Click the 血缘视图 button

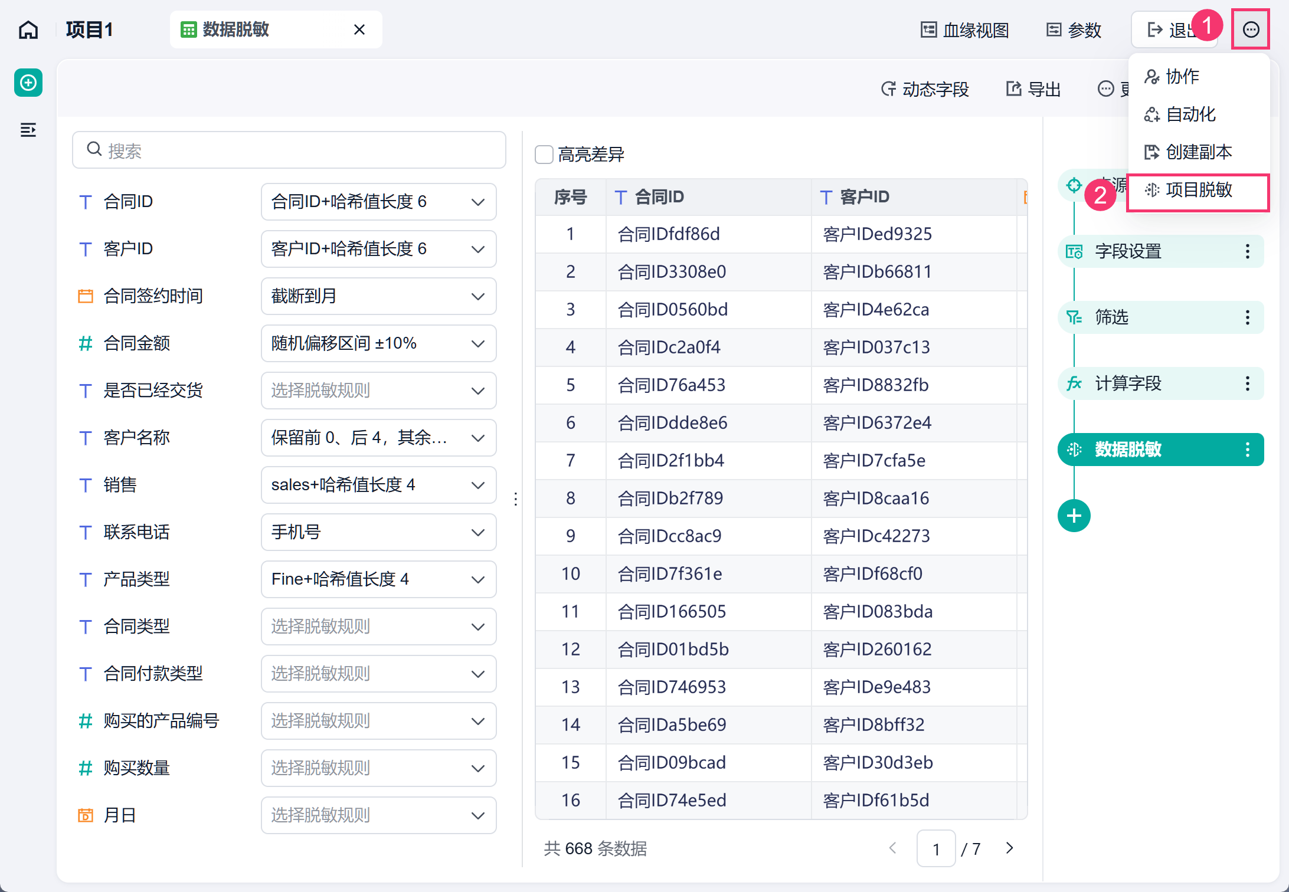[965, 29]
